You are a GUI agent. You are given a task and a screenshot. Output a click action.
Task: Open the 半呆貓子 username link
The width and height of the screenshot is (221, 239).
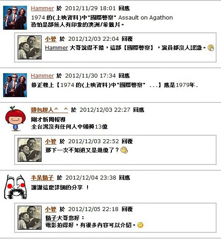tap(42, 177)
